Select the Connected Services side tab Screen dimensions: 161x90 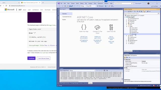67,17
